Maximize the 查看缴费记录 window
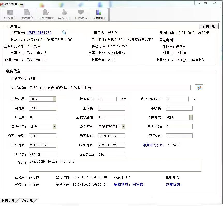Viewport: 223px width, 206px height. pos(205,3)
